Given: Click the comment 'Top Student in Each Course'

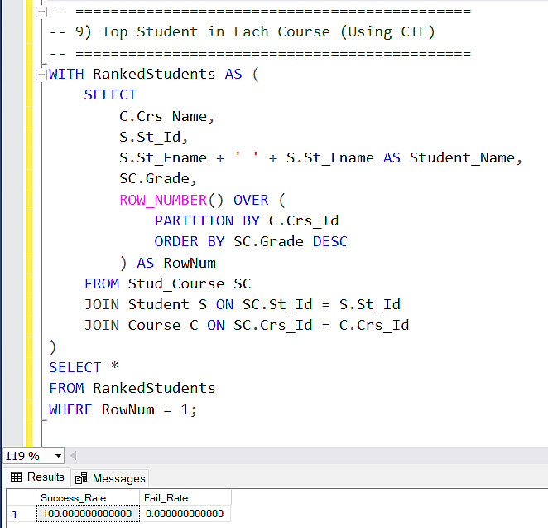Looking at the screenshot, I should 215,31.
